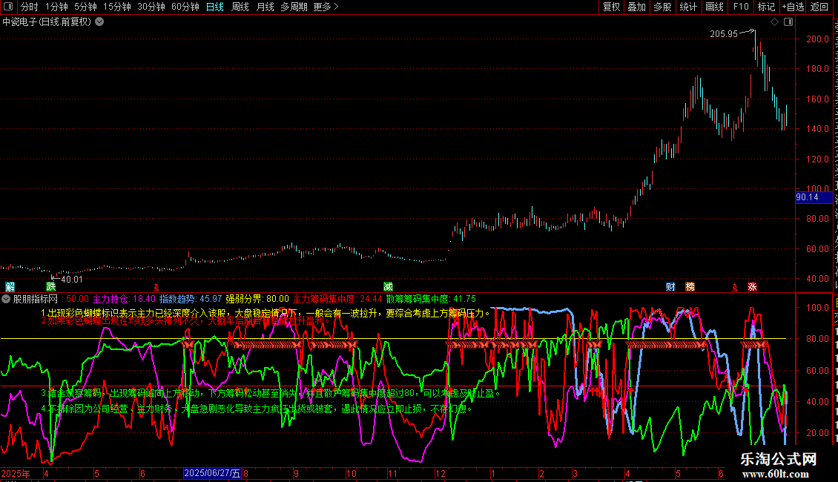Open the 多周期 multi-period view
Screen dimensions: 838x482
(x=294, y=7)
